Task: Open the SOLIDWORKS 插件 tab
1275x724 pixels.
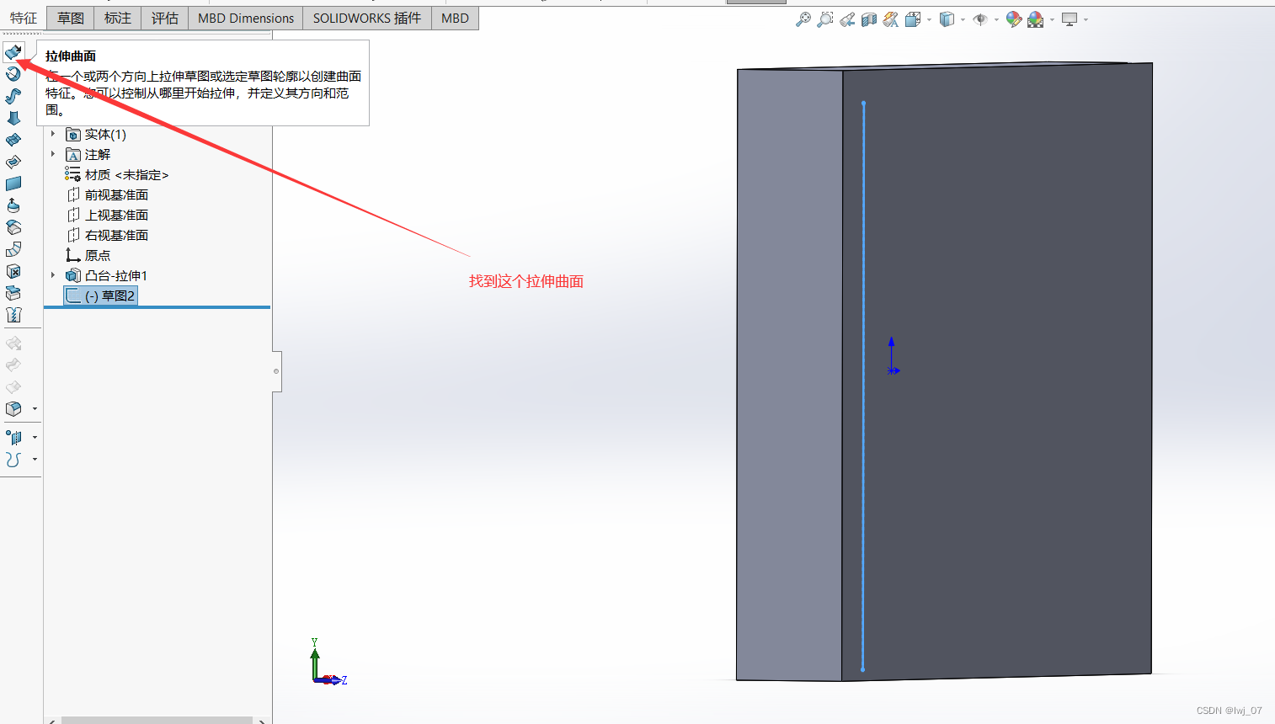Action: click(367, 18)
